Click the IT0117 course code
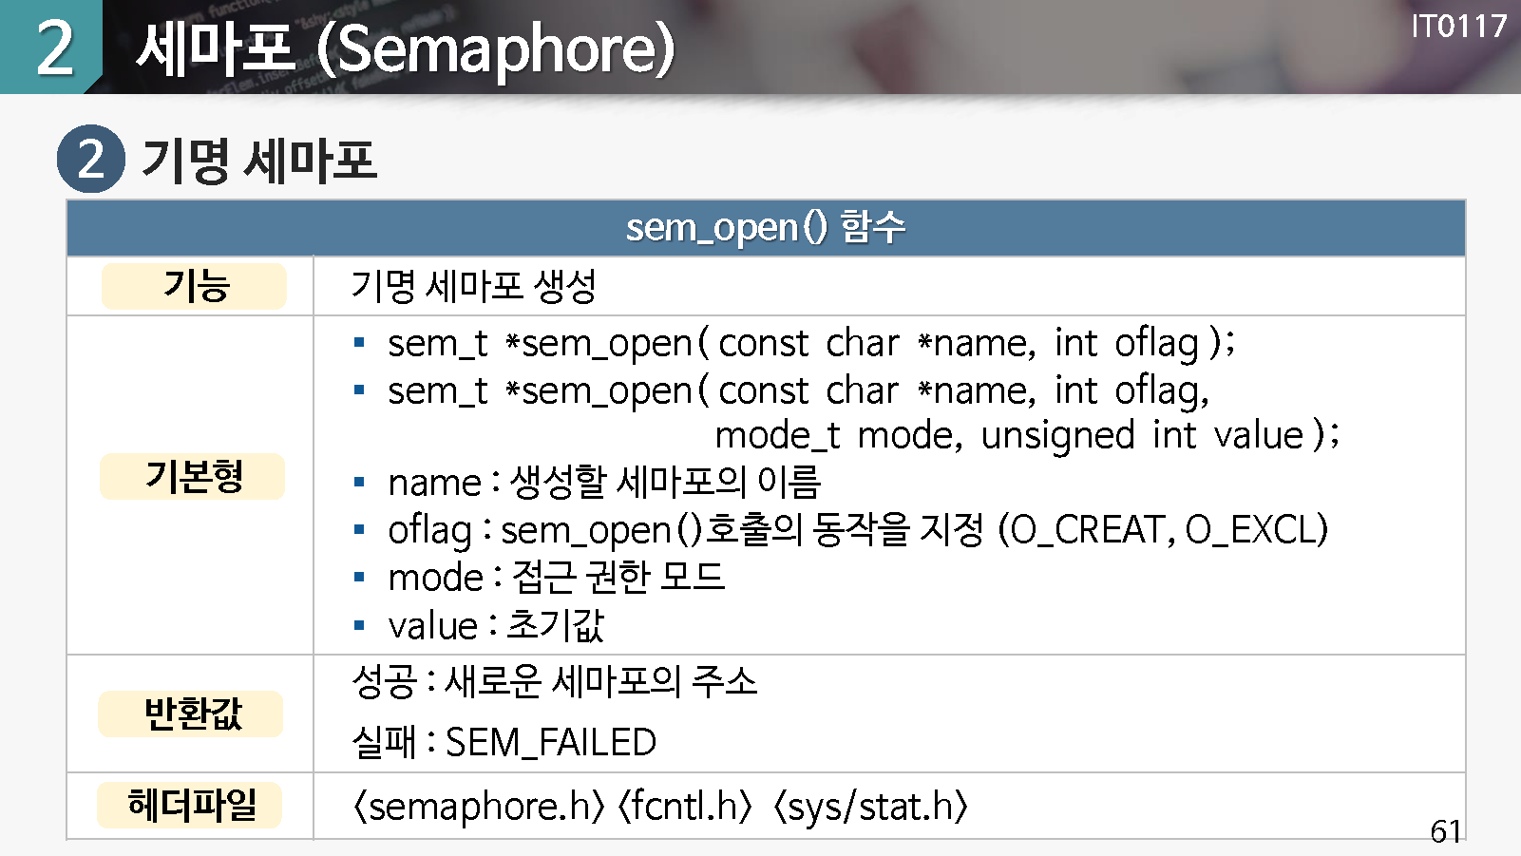This screenshot has width=1521, height=856. click(x=1458, y=27)
